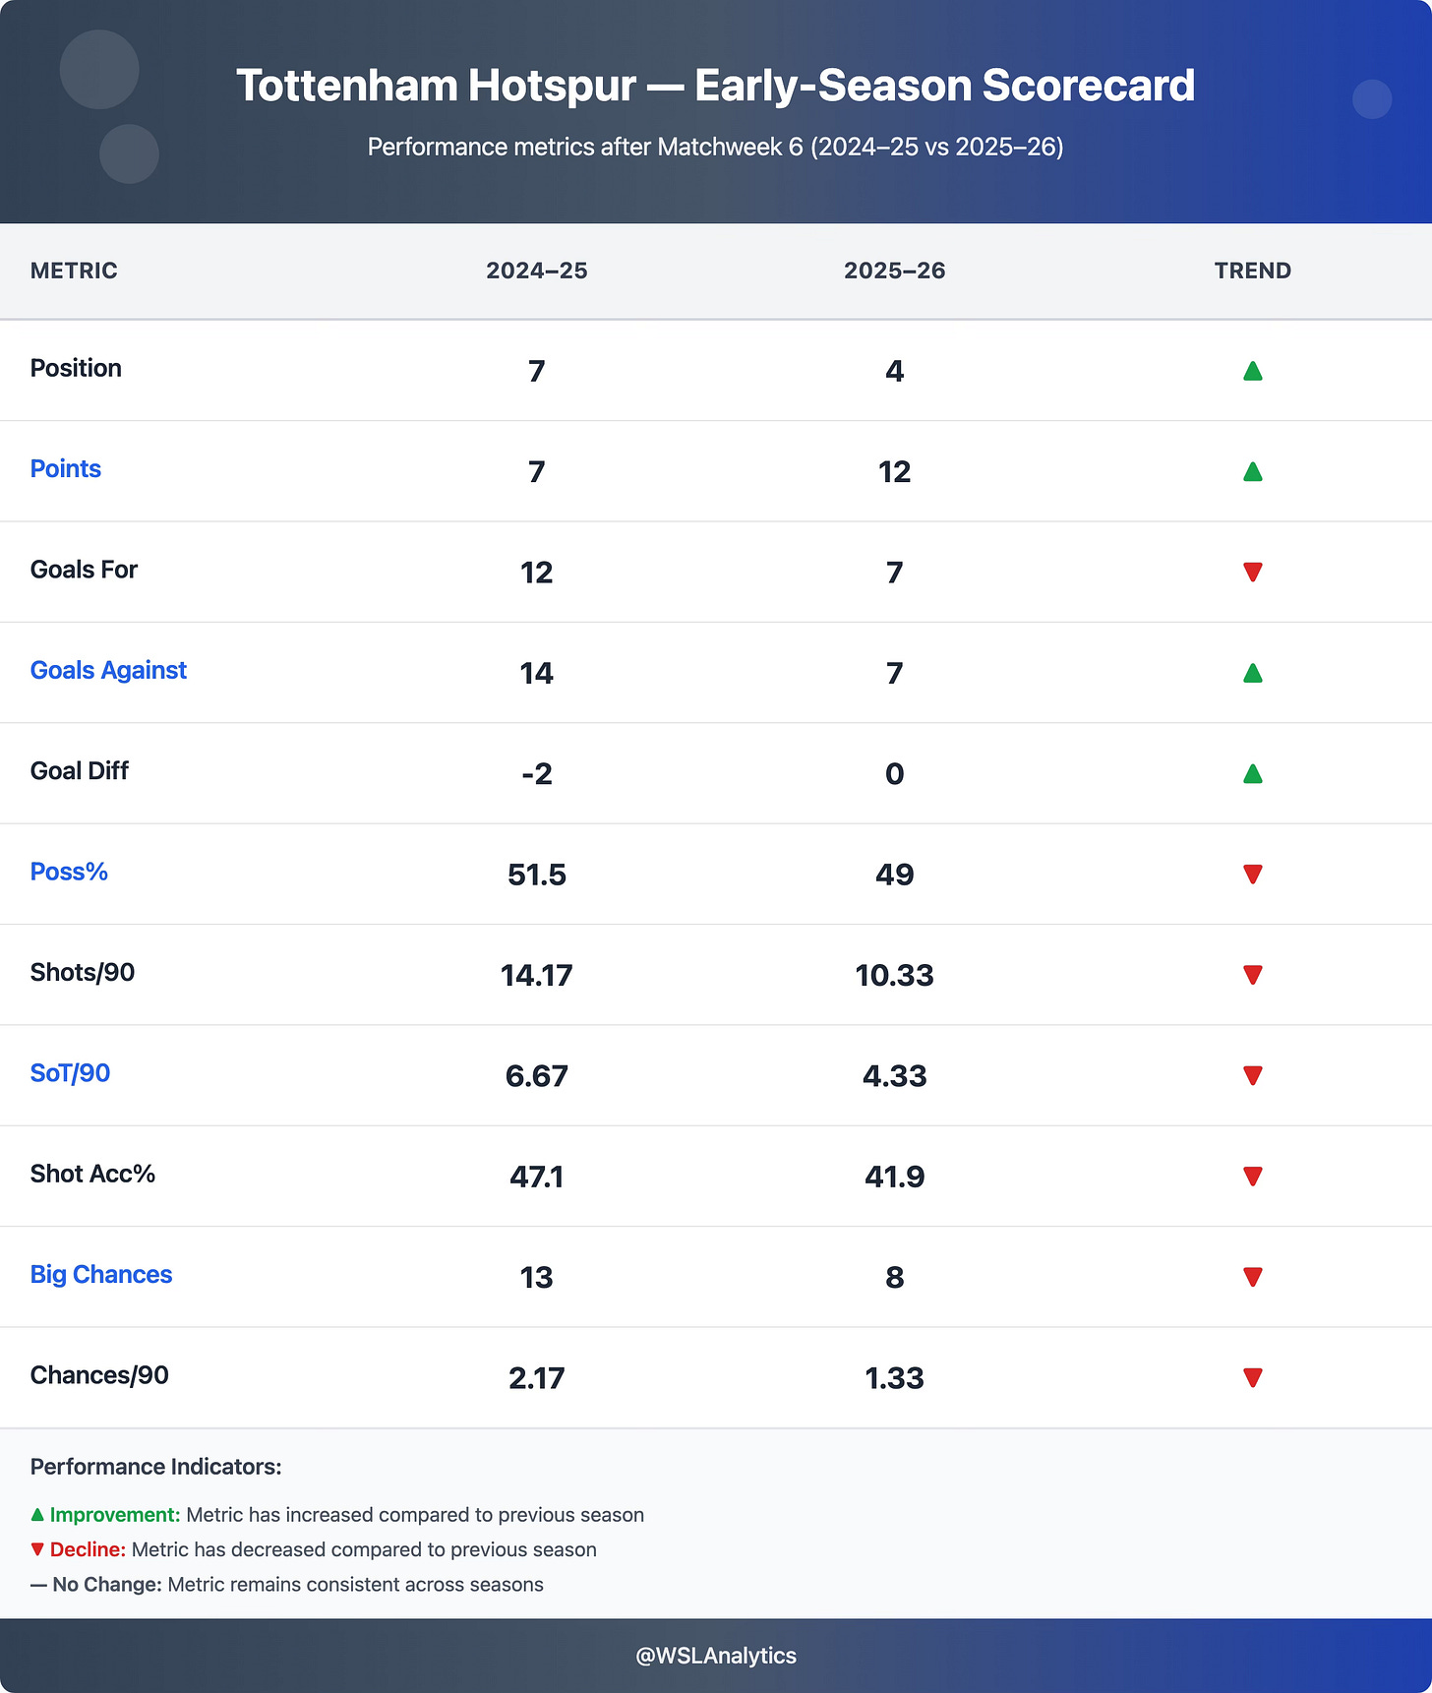Image resolution: width=1432 pixels, height=1693 pixels.
Task: Click the 2025–26 Points value 12
Action: (895, 471)
